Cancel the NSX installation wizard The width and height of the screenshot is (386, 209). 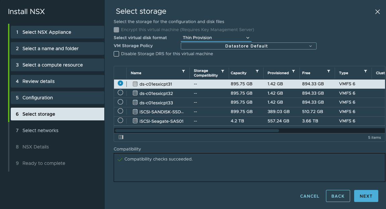coord(310,196)
